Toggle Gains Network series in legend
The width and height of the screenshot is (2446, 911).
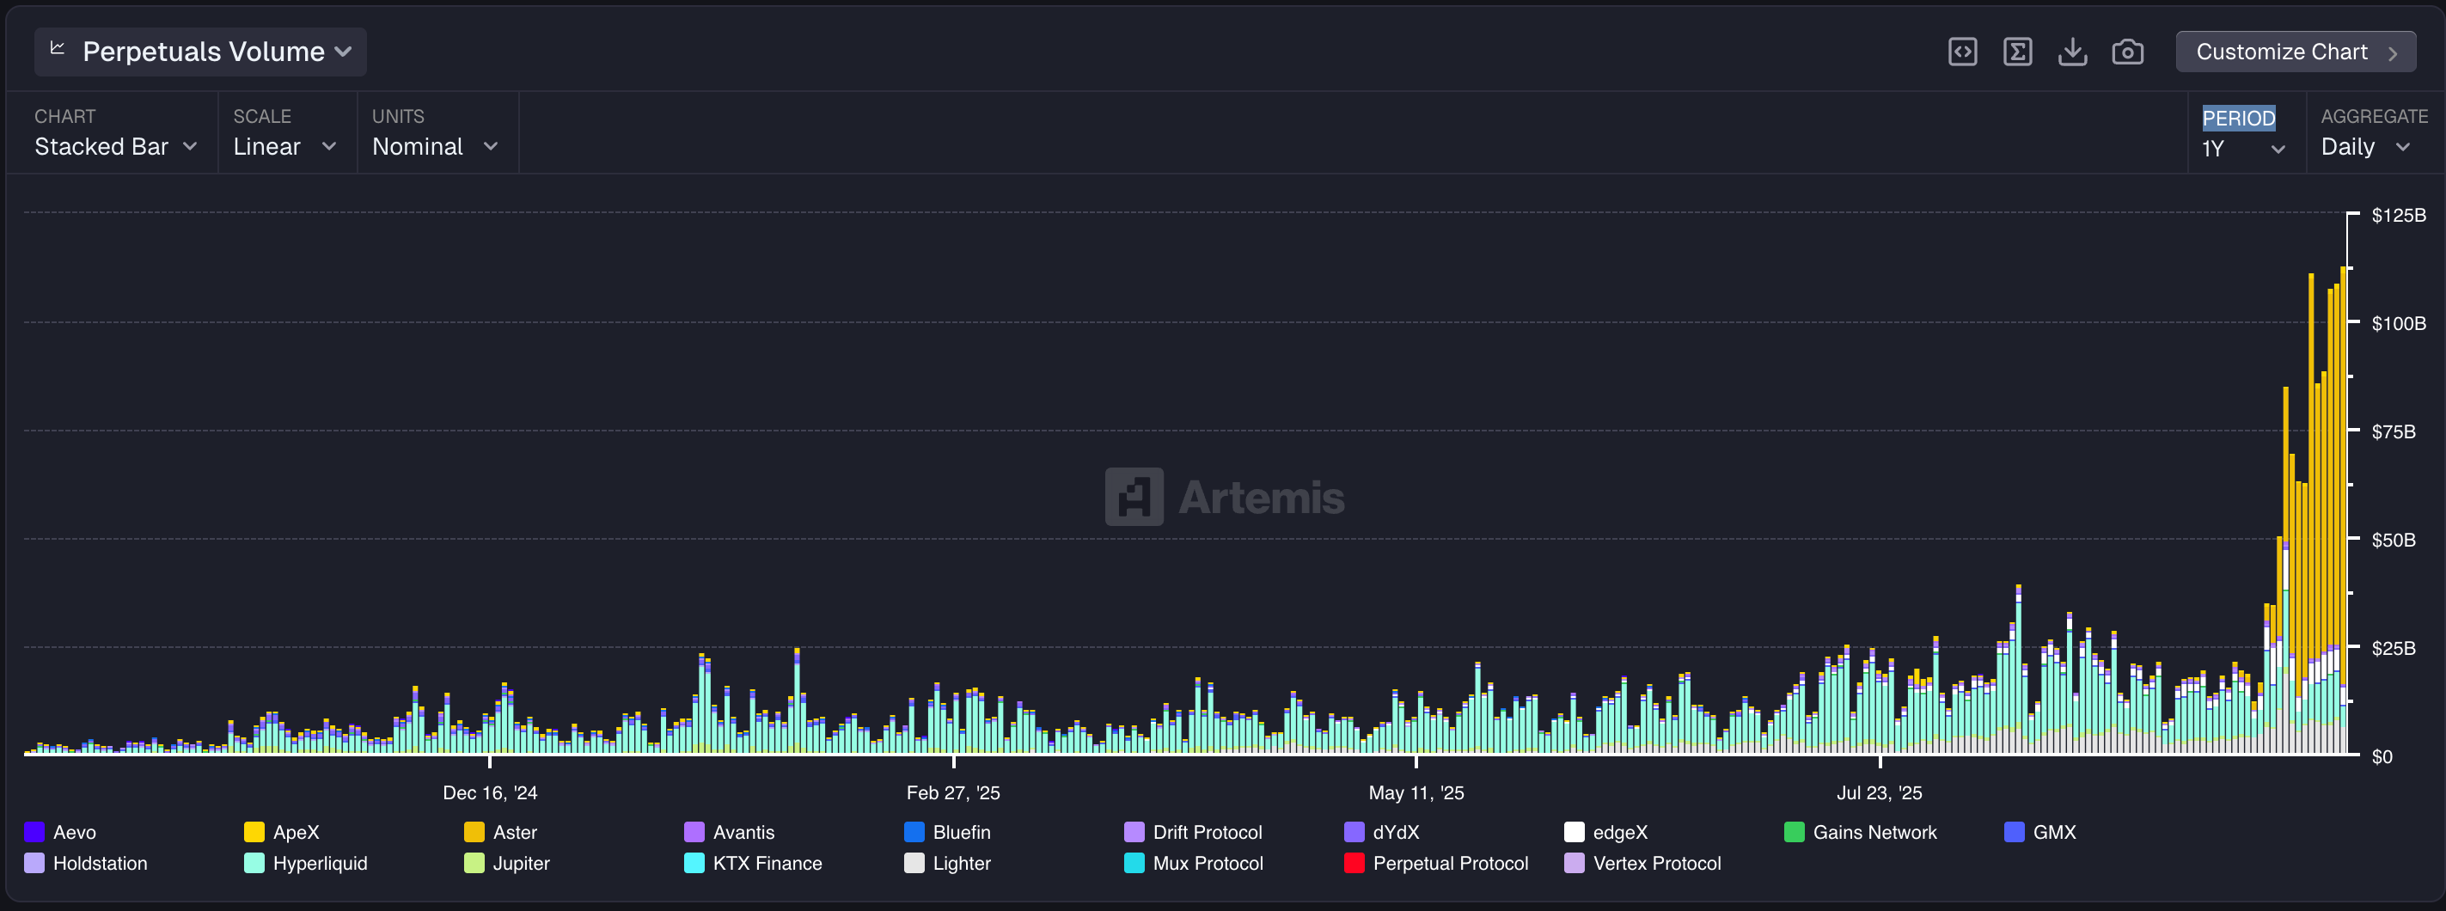tap(1860, 832)
